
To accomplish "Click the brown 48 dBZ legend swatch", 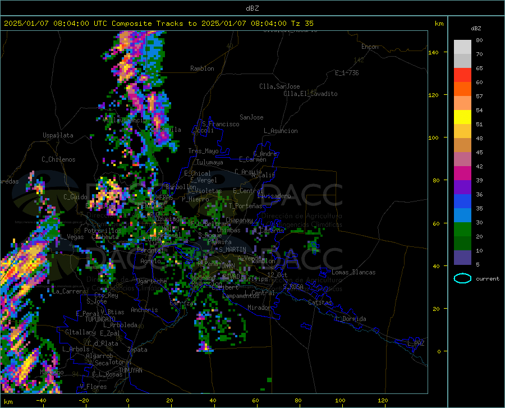I will (462, 145).
